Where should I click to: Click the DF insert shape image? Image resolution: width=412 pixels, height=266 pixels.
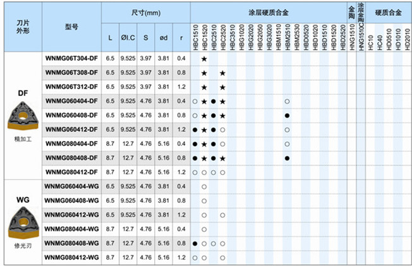point(21,118)
